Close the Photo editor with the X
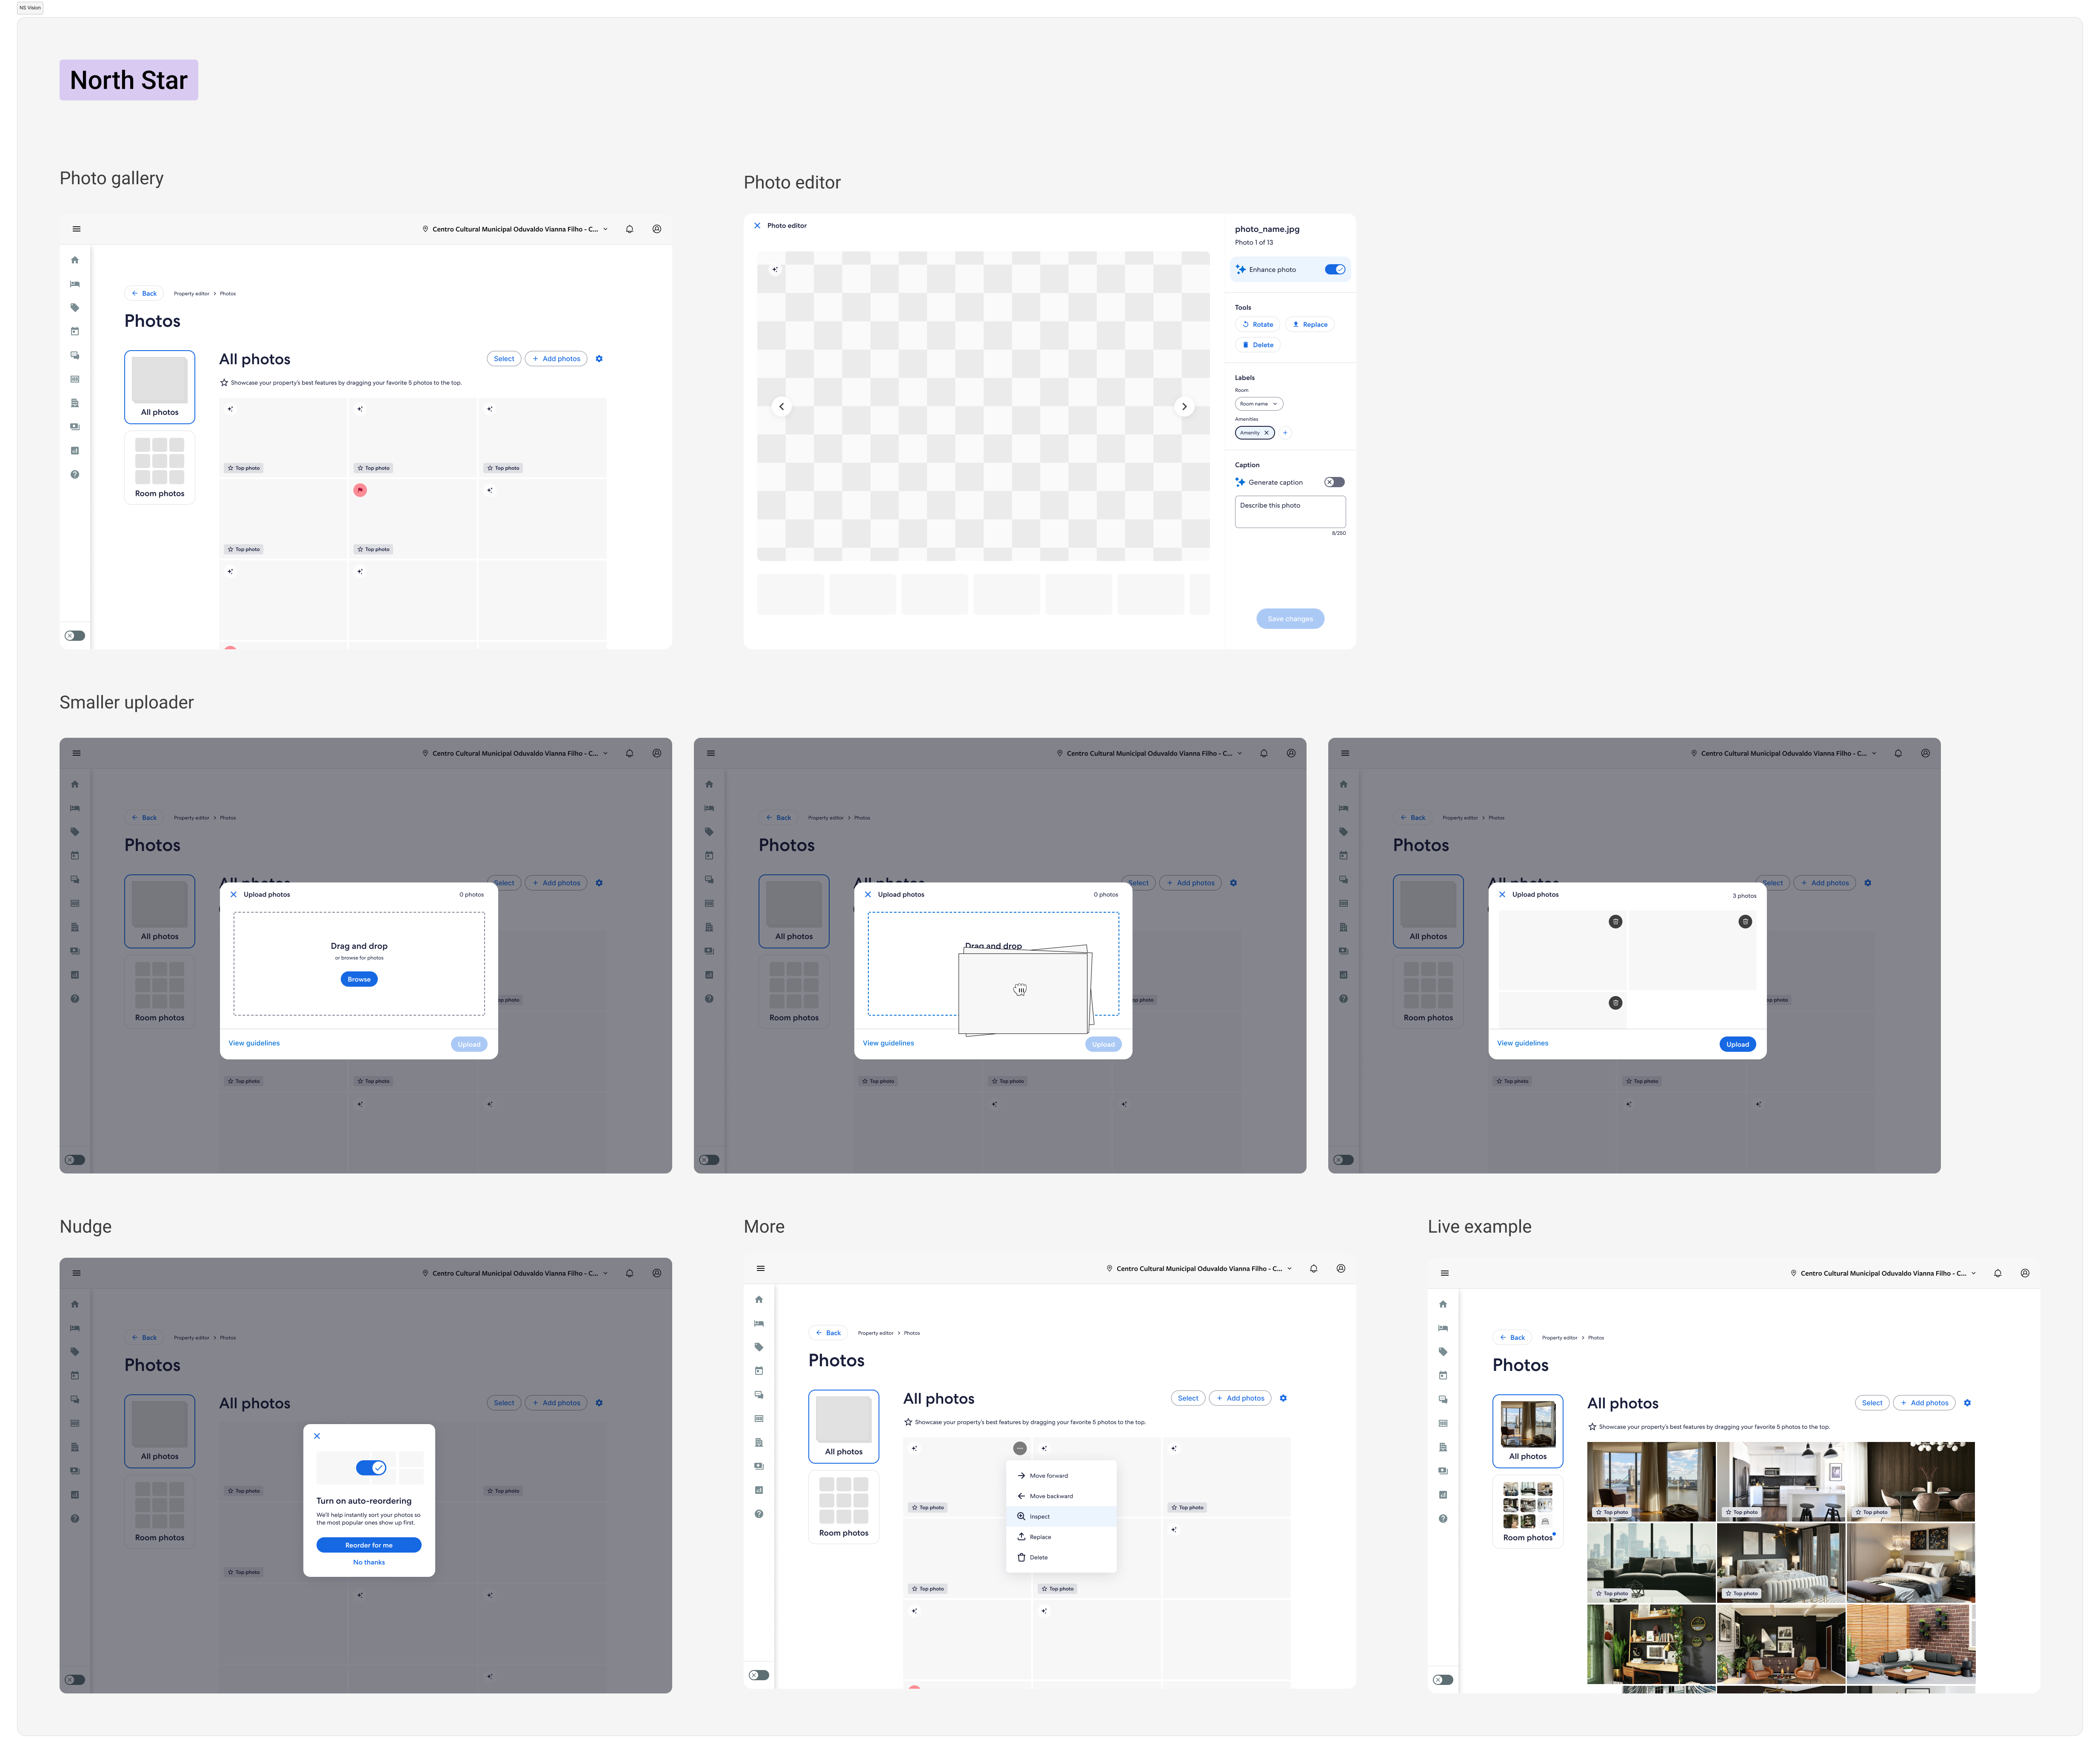 (x=757, y=226)
